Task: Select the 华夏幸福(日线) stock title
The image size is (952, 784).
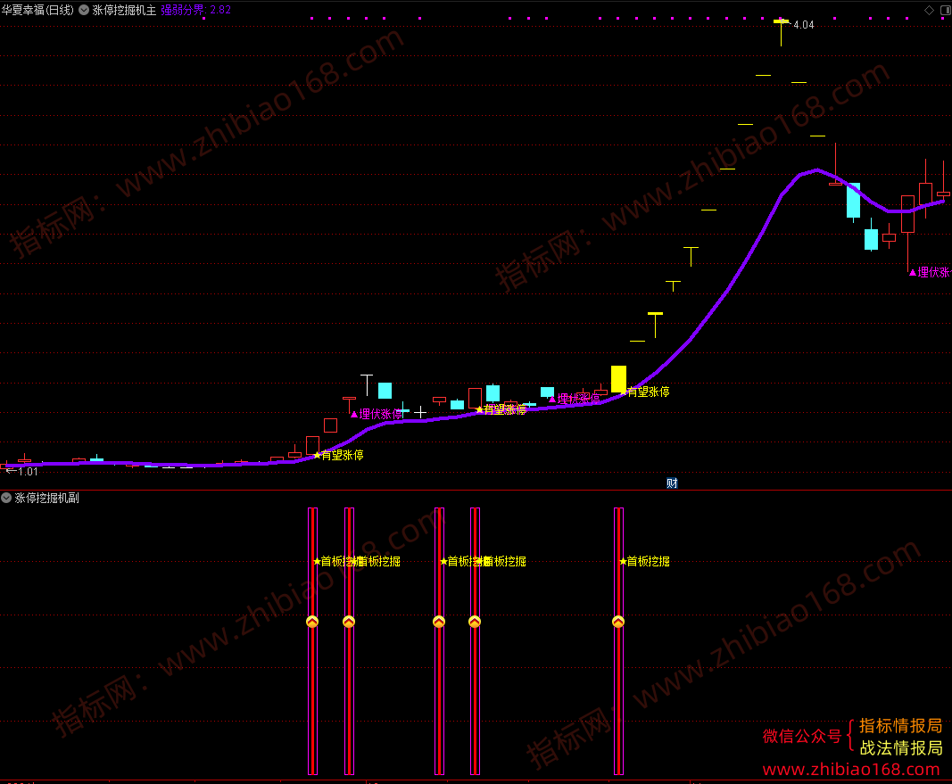Action: (37, 10)
